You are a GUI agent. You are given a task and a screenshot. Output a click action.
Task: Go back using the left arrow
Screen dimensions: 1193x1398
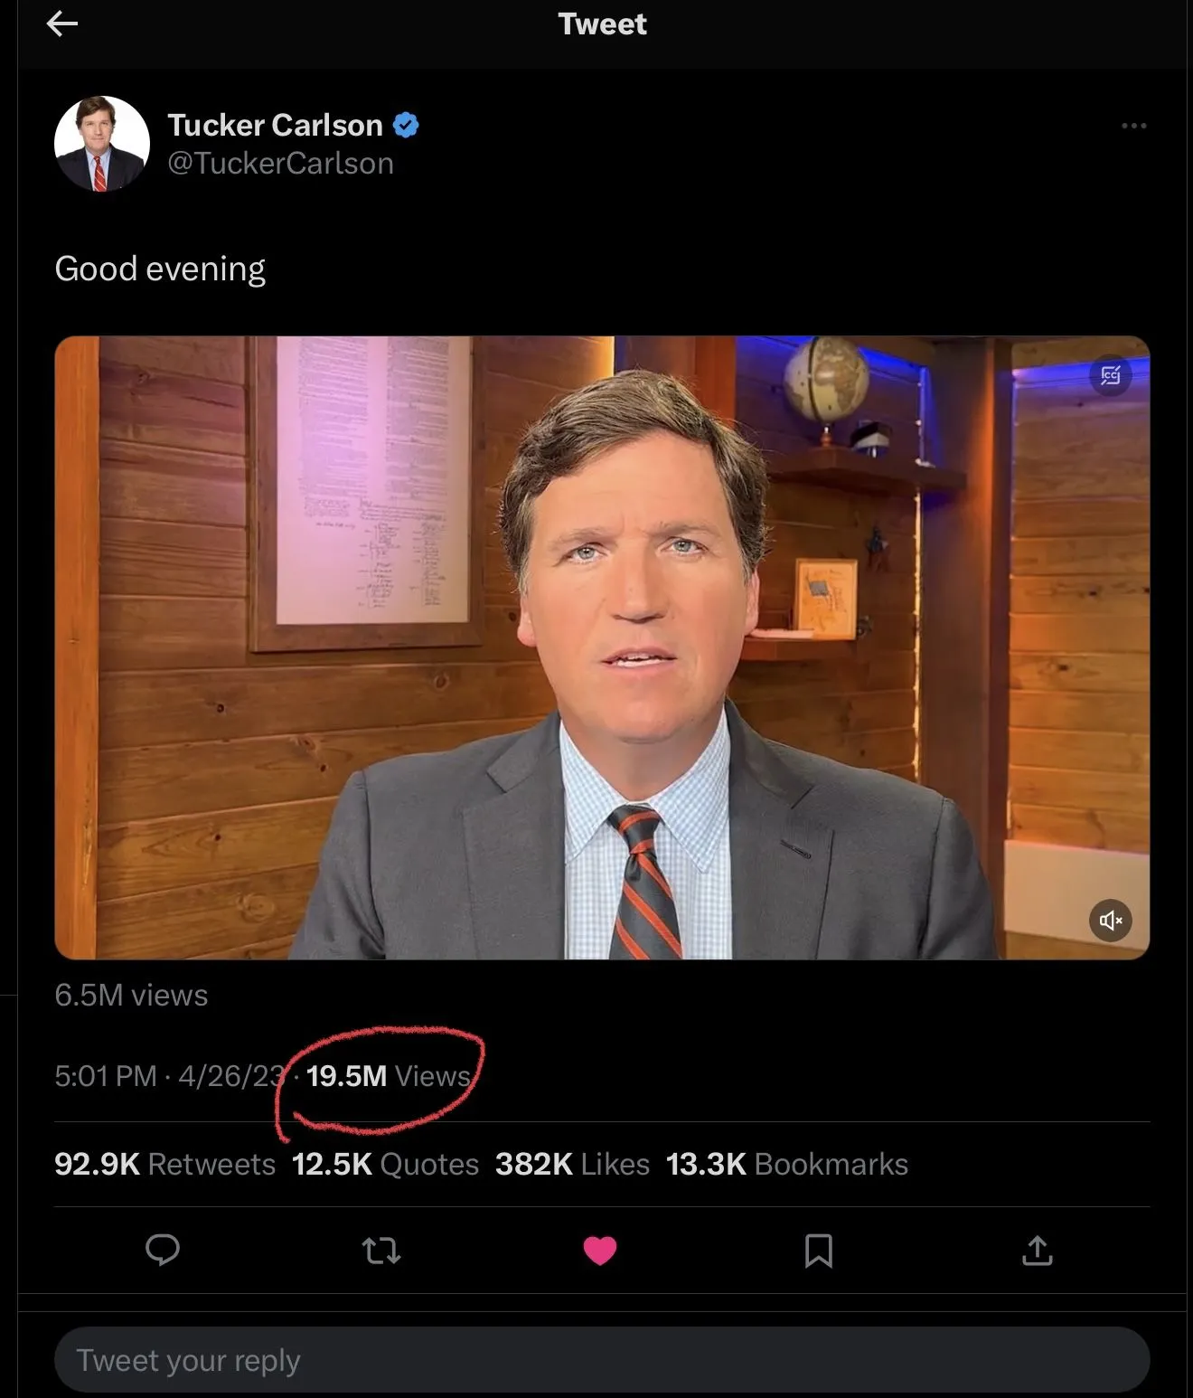tap(61, 24)
